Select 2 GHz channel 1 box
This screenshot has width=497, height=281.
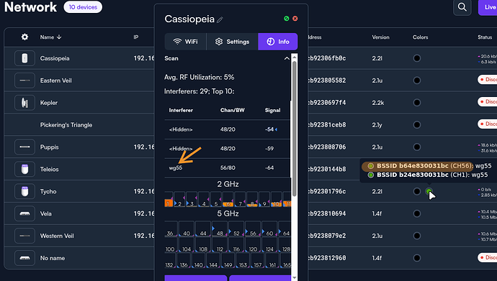coord(169,200)
